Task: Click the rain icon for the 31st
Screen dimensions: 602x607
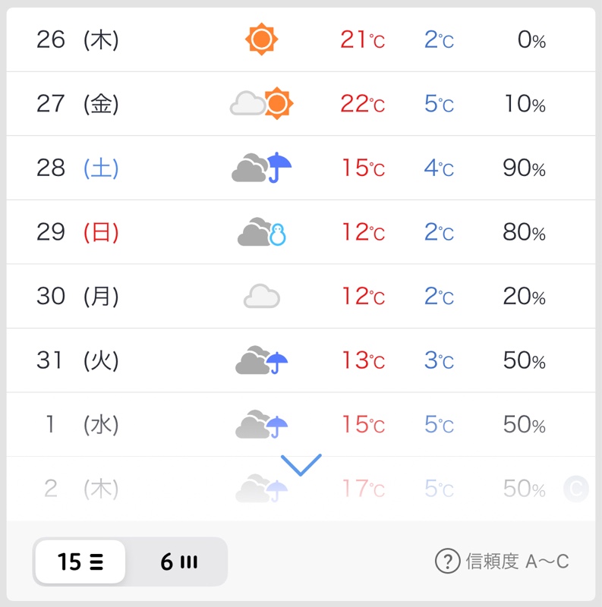Action: 261,360
